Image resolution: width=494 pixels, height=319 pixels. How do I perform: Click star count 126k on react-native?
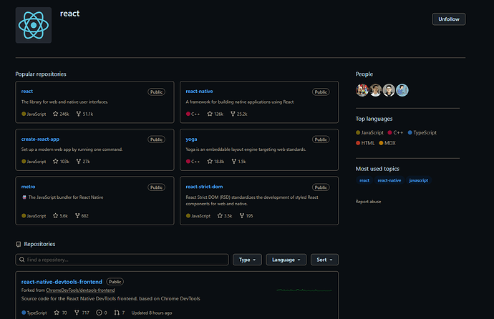tap(215, 114)
